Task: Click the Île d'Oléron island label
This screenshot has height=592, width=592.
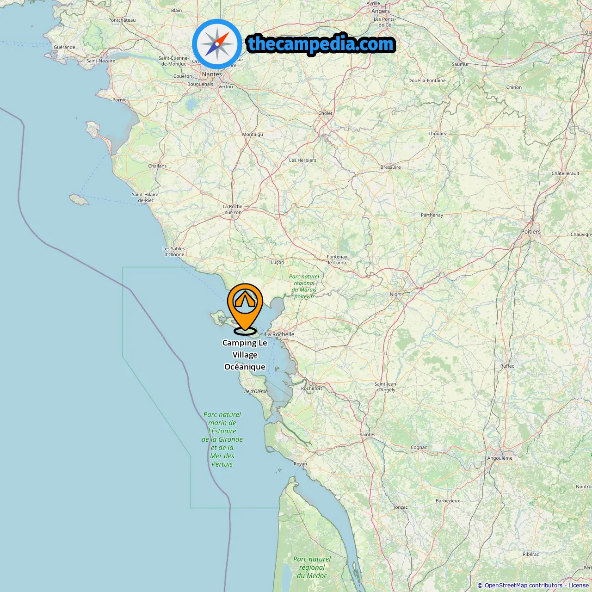Action: [x=256, y=391]
